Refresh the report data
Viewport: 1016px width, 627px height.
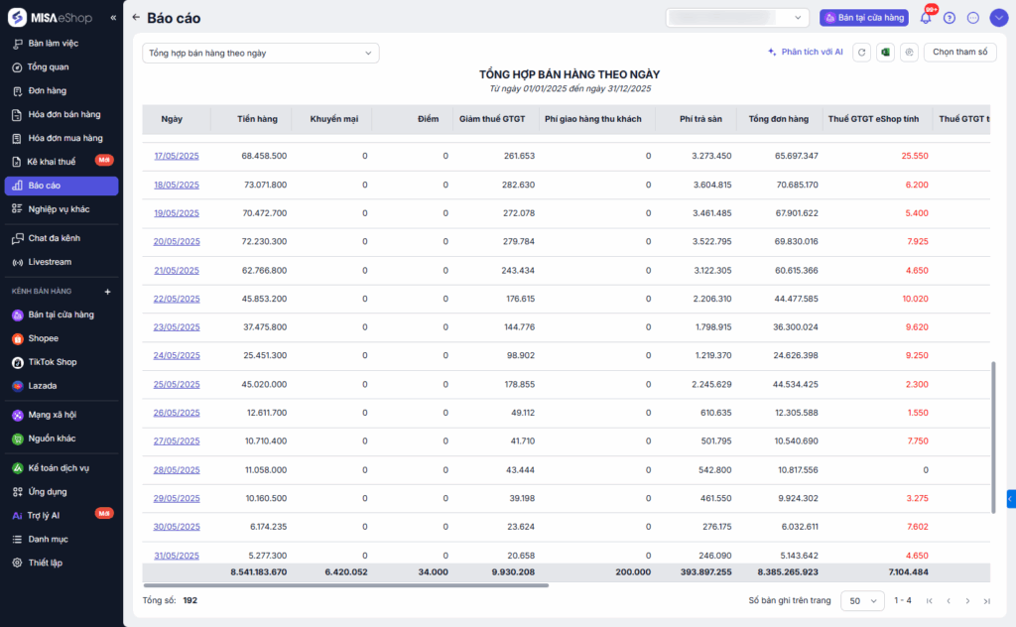point(862,53)
